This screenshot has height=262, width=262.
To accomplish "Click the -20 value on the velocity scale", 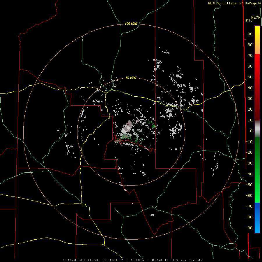I will pos(249,152).
